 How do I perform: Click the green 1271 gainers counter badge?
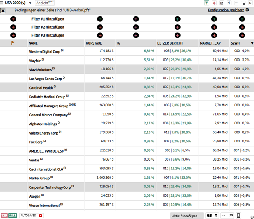pyautogui.click(x=13, y=215)
